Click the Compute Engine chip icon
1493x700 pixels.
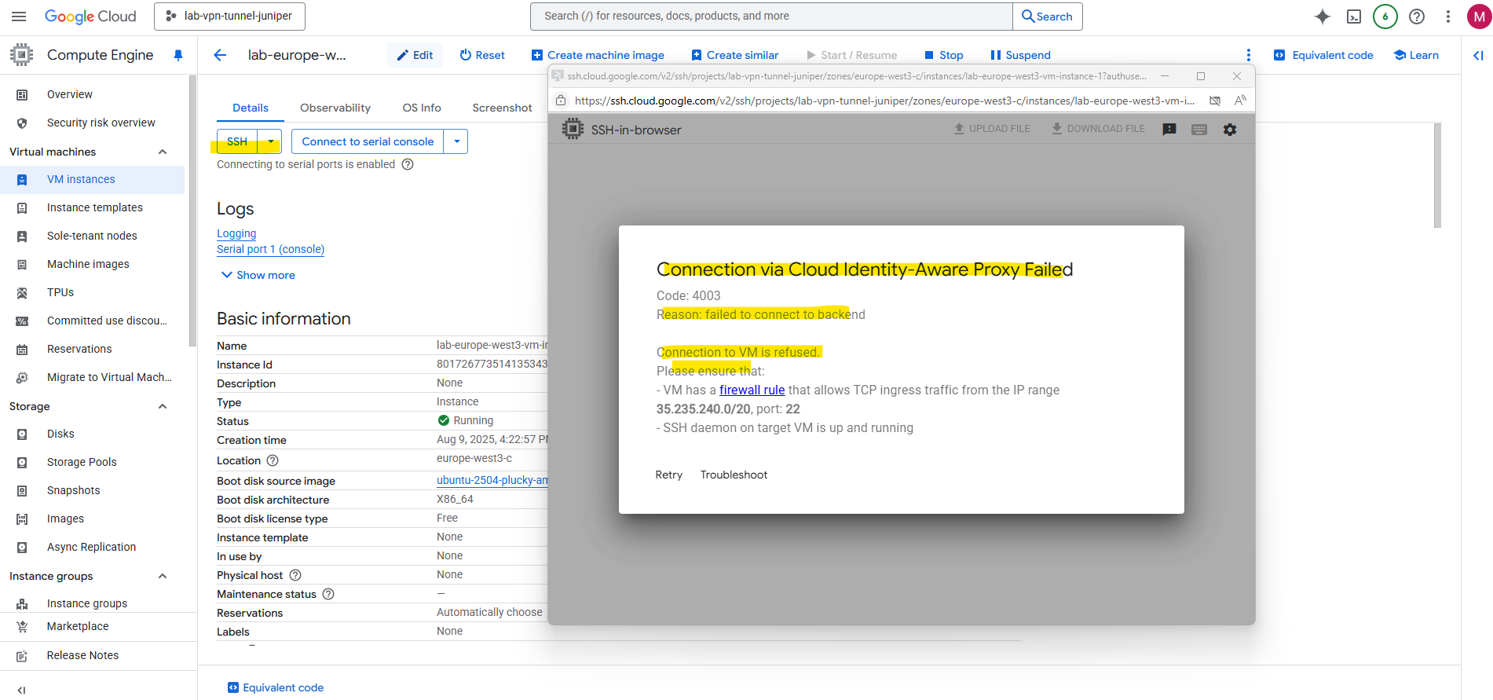22,54
